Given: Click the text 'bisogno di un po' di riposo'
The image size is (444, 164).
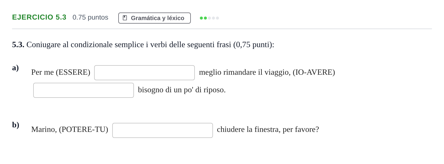Looking at the screenshot, I should click(182, 90).
